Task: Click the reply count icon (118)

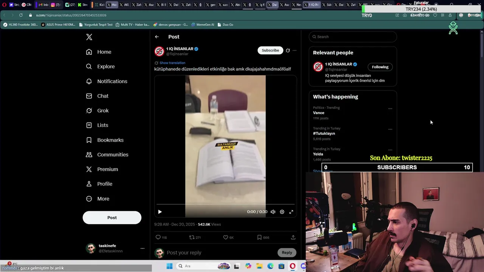Action: pyautogui.click(x=158, y=237)
